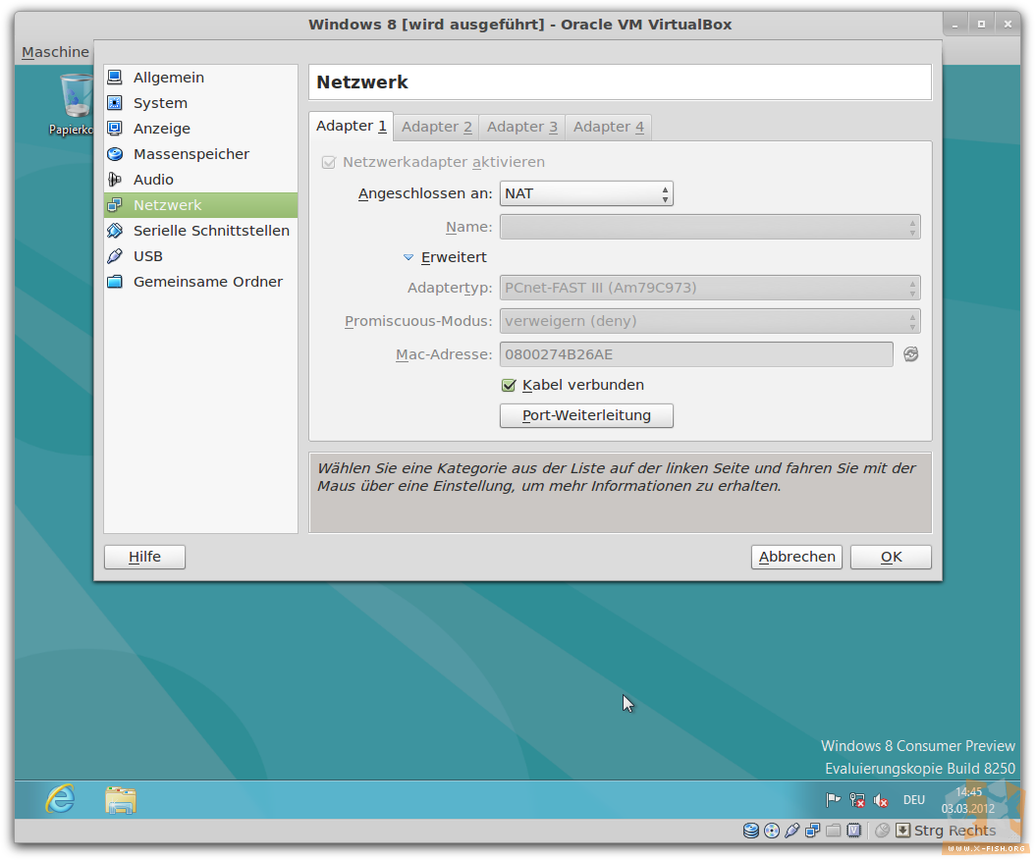Click the virtualization chip status icon

pos(854,831)
